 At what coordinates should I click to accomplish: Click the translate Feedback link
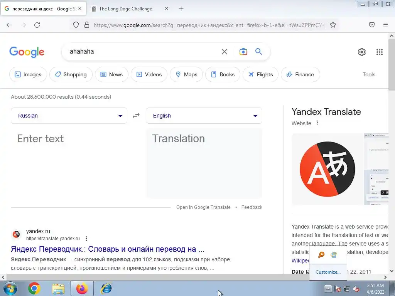pos(252,207)
